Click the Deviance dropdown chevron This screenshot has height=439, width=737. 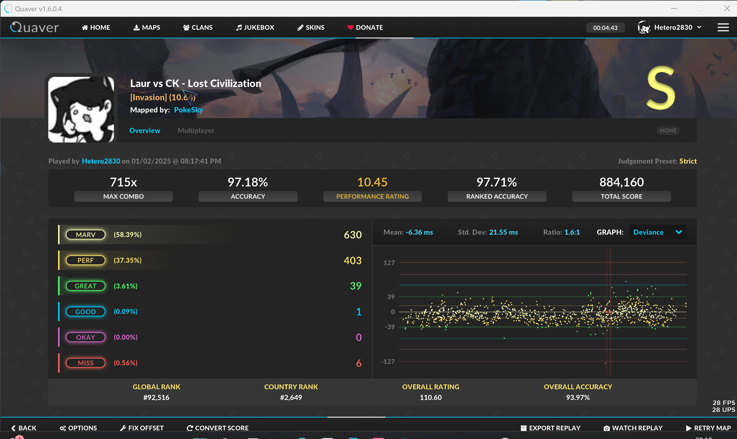click(679, 232)
